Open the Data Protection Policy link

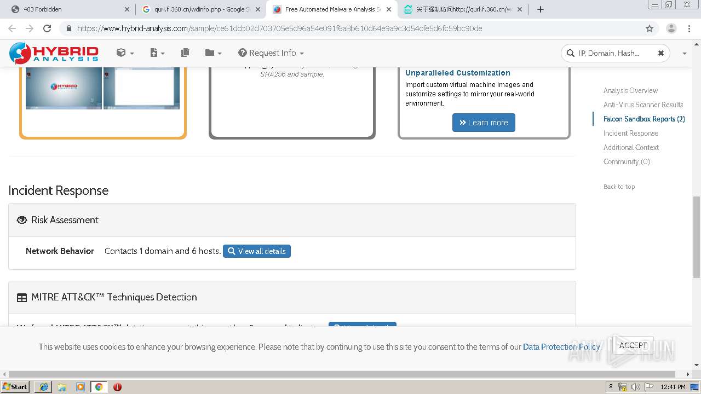click(561, 347)
